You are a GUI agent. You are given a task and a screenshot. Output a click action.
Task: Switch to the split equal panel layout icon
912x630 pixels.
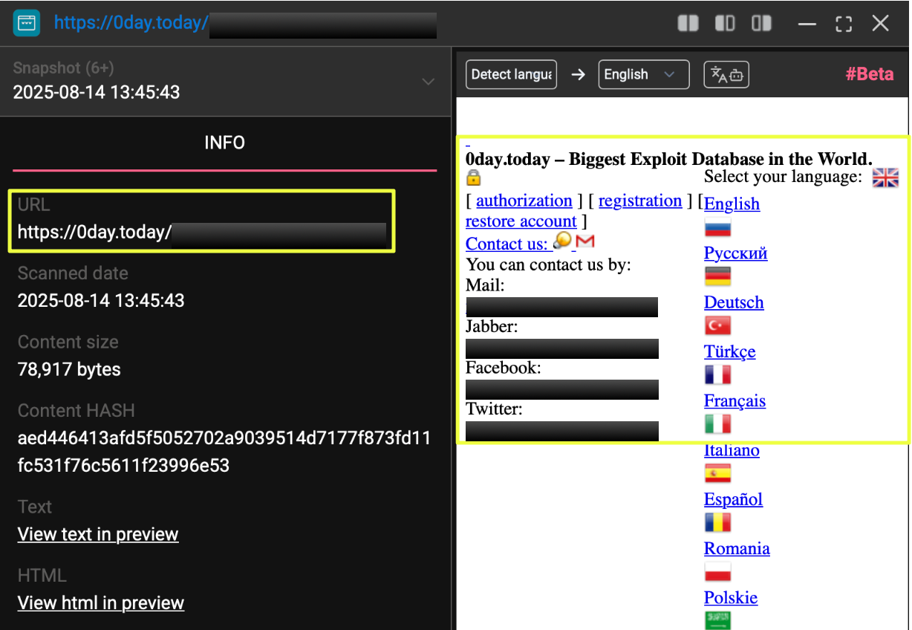(x=688, y=24)
